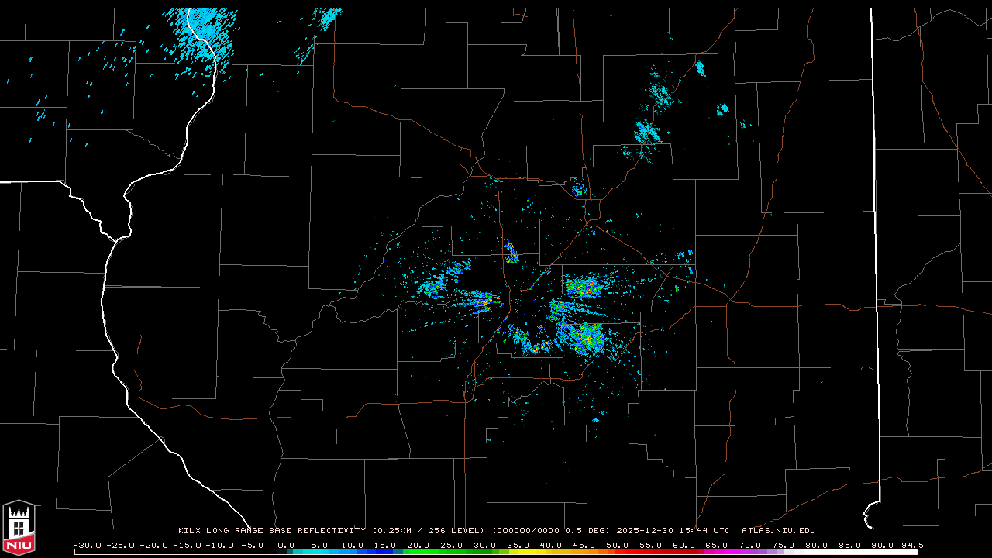Click the '85.0' dBZ legend value
Viewport: 992px width, 558px height.
852,545
